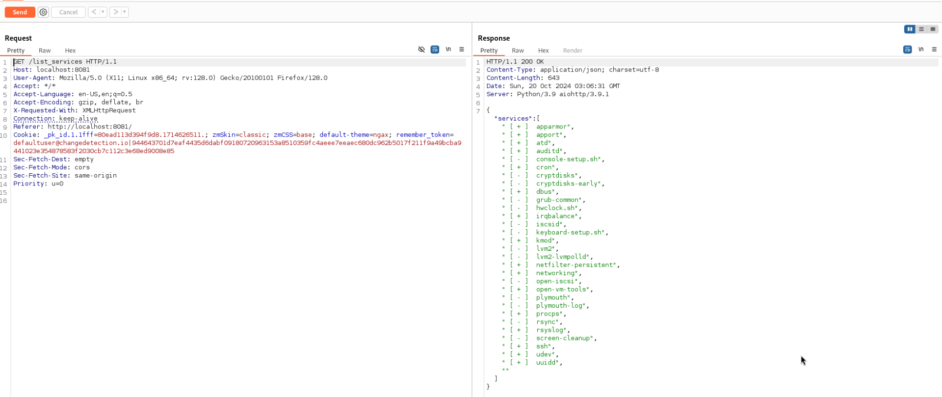The height and width of the screenshot is (397, 942).
Task: Show \n newline characters in Response
Action: 921,50
